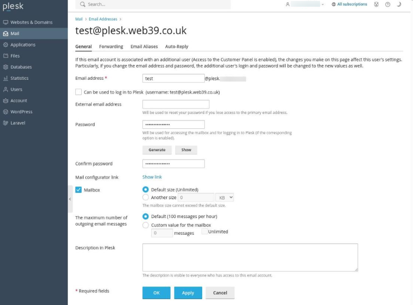Click into the External email address field
This screenshot has width=413, height=305.
click(176, 105)
